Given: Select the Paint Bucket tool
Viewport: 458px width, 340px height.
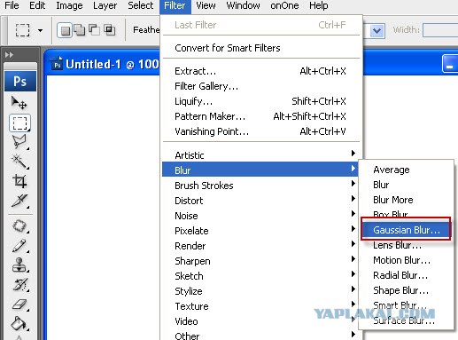Looking at the screenshot, I should click(x=19, y=323).
